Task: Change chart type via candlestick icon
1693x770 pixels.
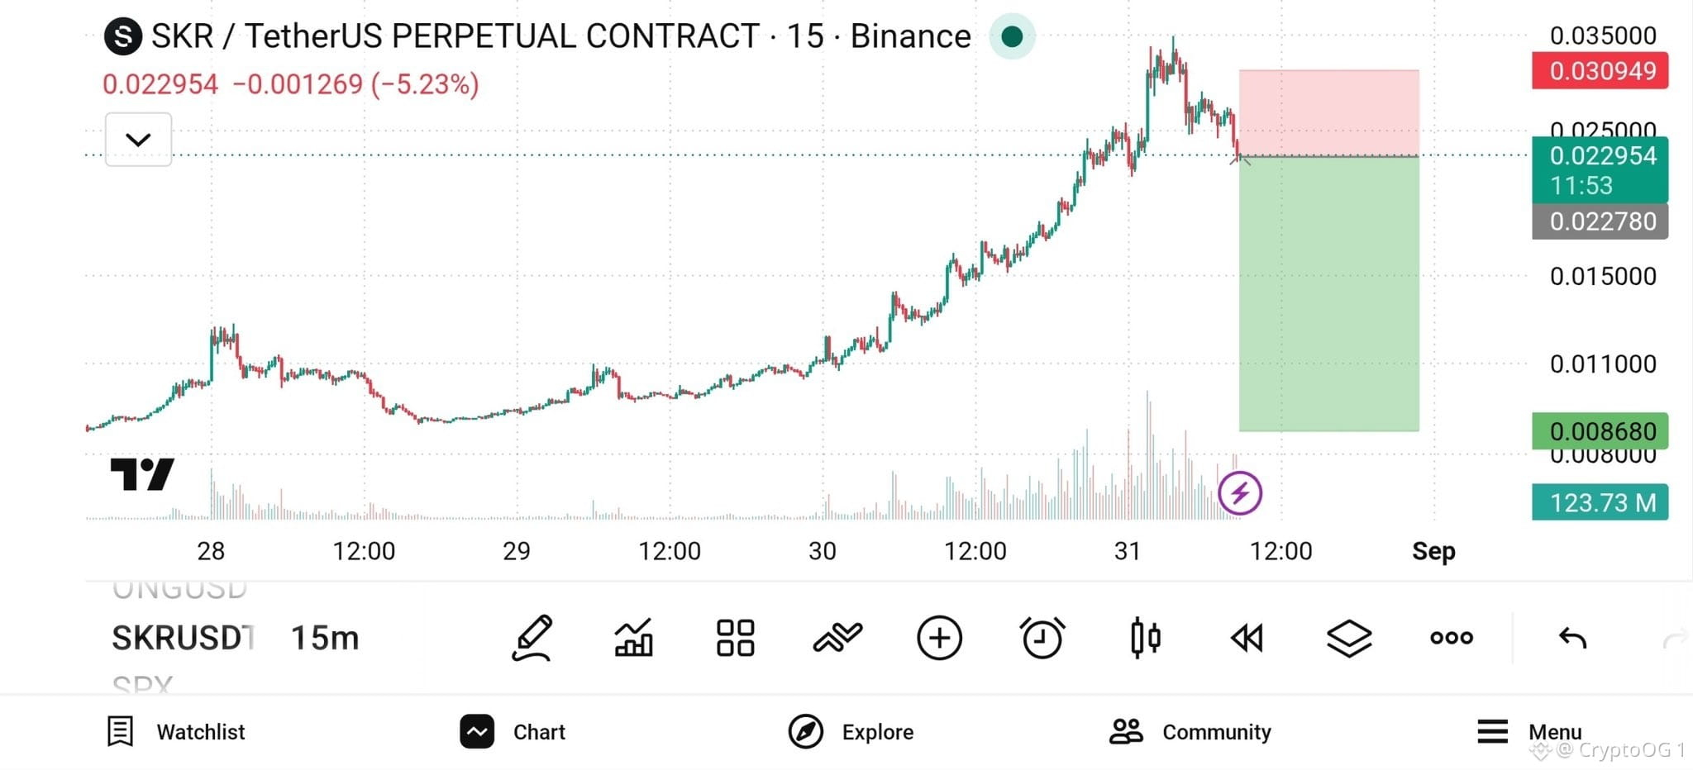Action: coord(1145,638)
